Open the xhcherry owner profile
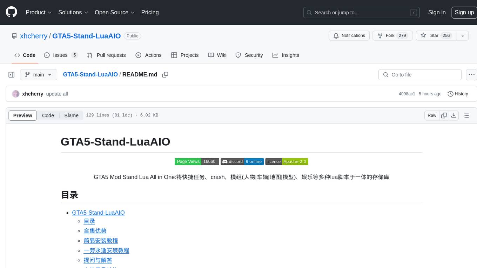The width and height of the screenshot is (477, 268). 34,36
